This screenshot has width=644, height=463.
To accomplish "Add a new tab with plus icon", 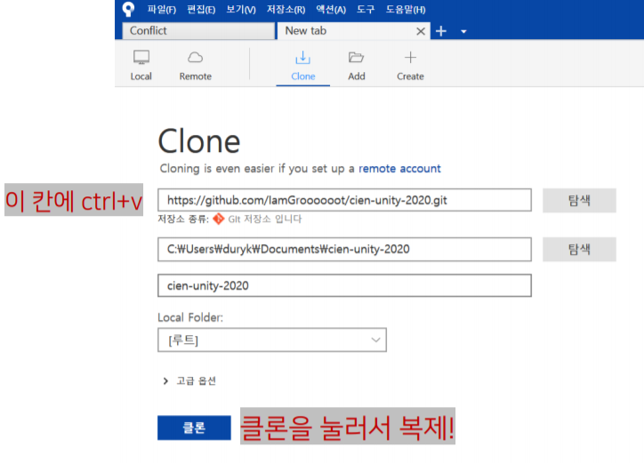I will [x=440, y=31].
